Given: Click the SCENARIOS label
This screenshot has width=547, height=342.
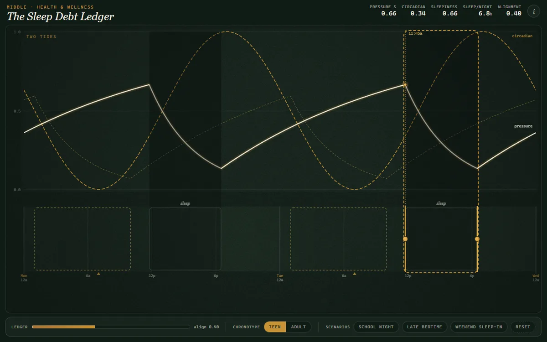Looking at the screenshot, I should [338, 327].
